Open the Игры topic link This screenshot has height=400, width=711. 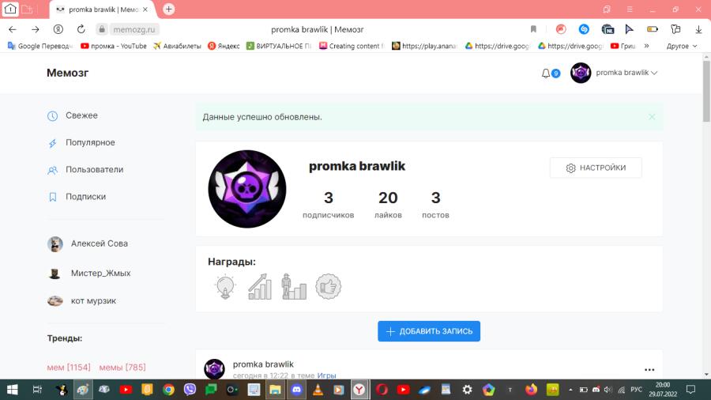click(x=326, y=375)
